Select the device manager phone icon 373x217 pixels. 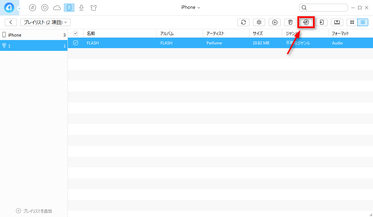(69, 7)
